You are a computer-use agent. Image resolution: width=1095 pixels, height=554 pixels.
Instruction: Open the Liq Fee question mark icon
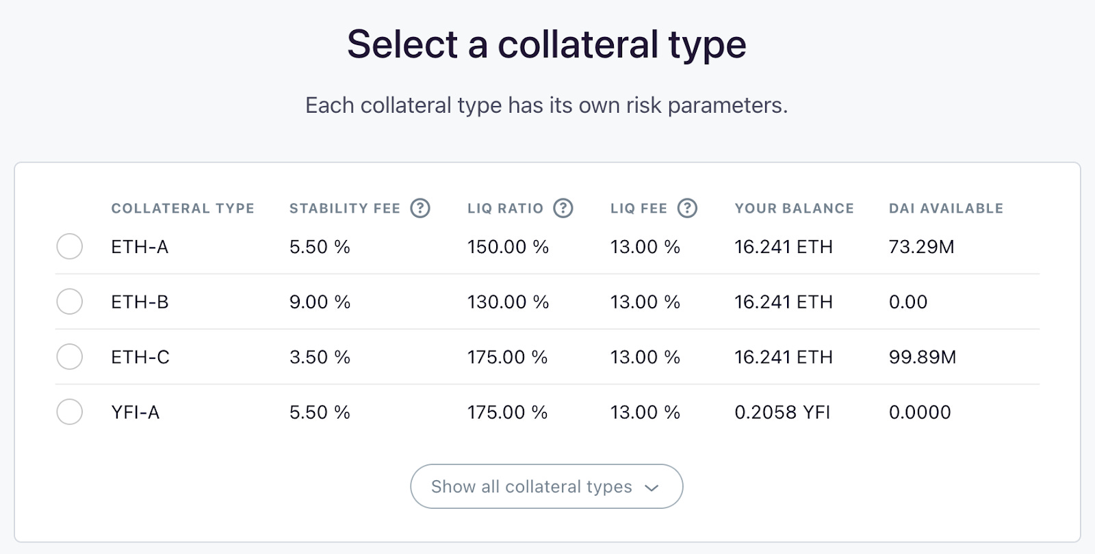(x=687, y=208)
